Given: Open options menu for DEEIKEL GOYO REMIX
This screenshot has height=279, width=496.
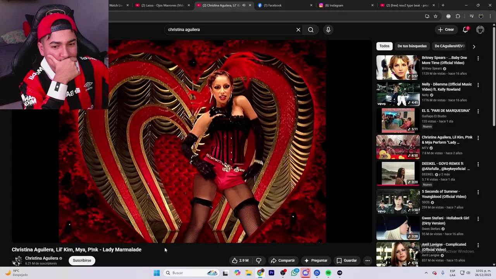Looking at the screenshot, I should 478,164.
